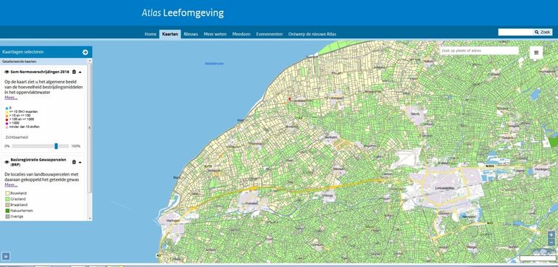Click the layer panel scroll-up arrow
558x267 pixels.
[90, 62]
